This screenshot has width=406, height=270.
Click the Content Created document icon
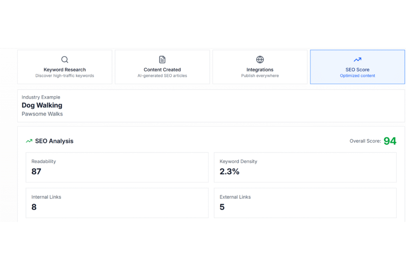[x=162, y=59]
